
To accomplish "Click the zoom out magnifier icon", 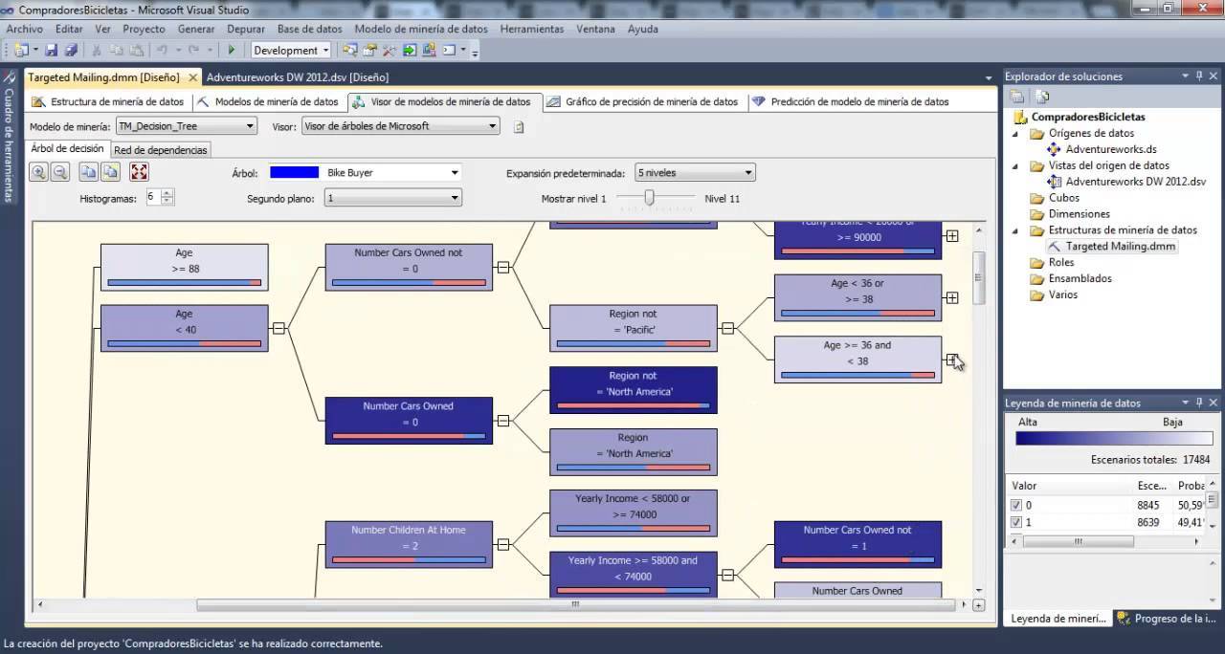I will tap(60, 172).
